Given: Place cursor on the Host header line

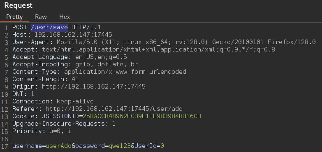Looking at the screenshot, I should [x=62, y=35].
